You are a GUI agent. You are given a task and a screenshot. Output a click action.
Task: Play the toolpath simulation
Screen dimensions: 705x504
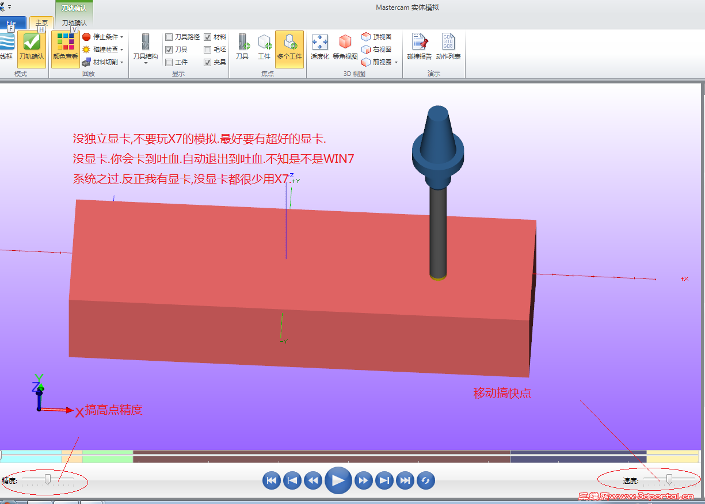point(338,480)
